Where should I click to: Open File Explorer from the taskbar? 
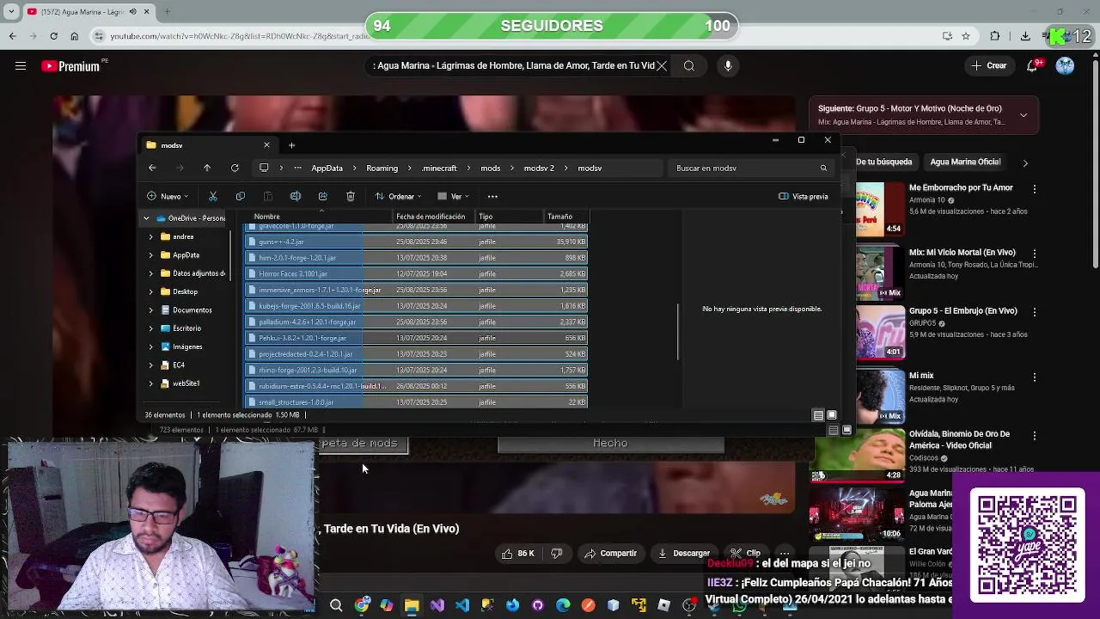pyautogui.click(x=412, y=605)
